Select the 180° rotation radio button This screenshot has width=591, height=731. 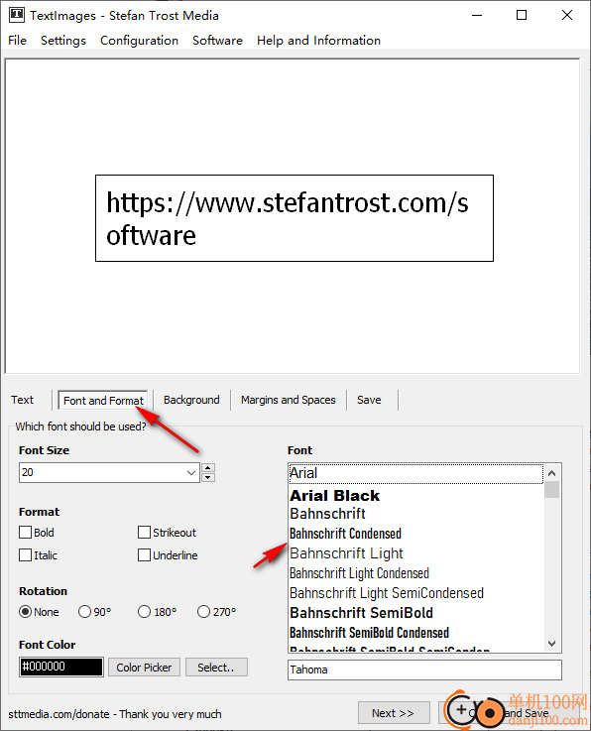coord(144,612)
